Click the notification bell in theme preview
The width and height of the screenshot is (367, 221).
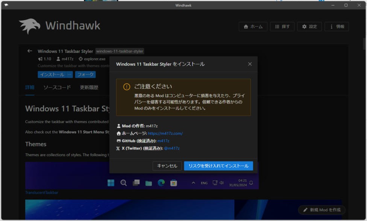coord(251,183)
